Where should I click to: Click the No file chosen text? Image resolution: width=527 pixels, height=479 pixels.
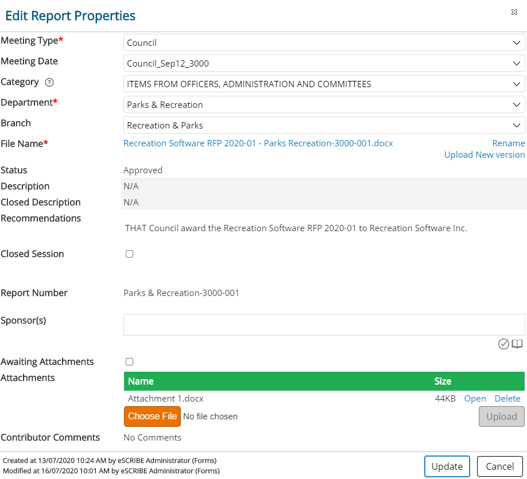(210, 416)
